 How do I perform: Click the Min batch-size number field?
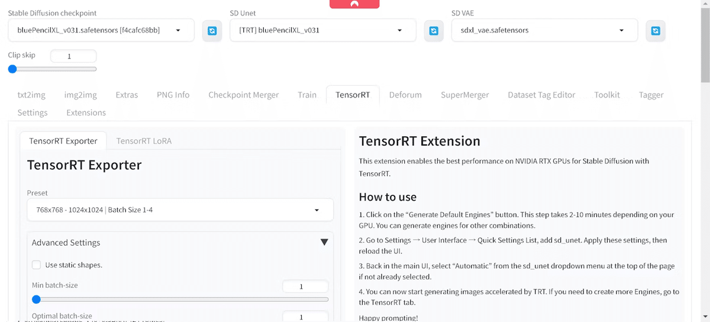pos(305,286)
